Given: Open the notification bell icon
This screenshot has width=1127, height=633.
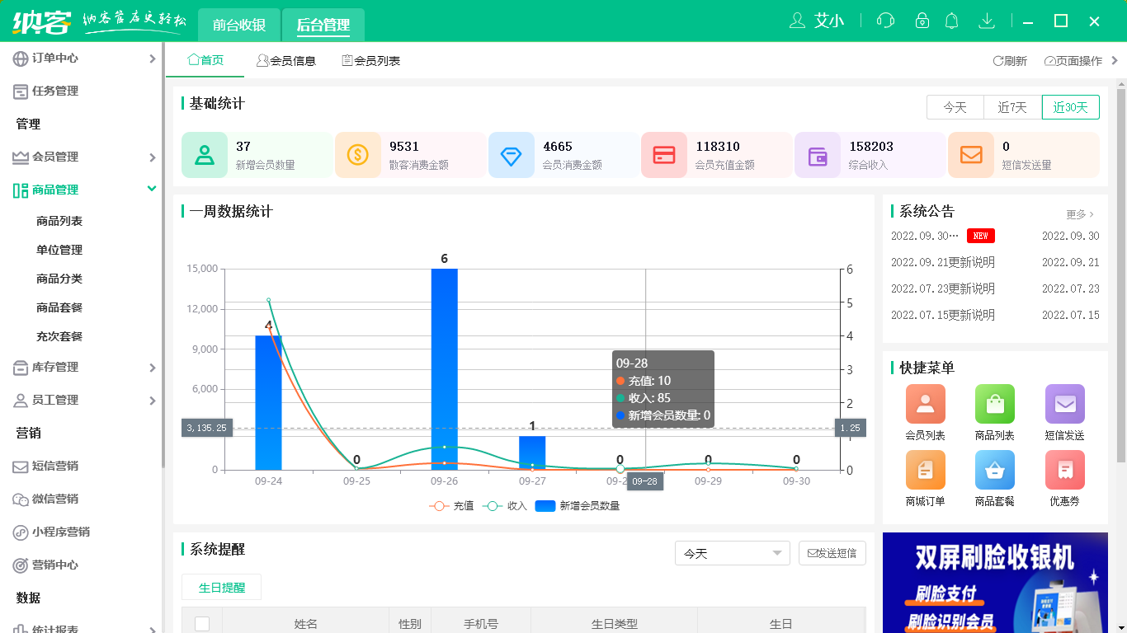Looking at the screenshot, I should (x=951, y=21).
